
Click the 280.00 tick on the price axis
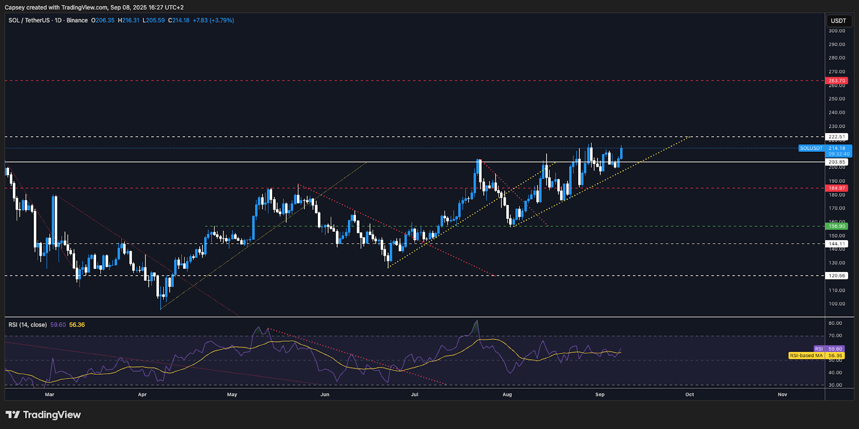pyautogui.click(x=836, y=58)
